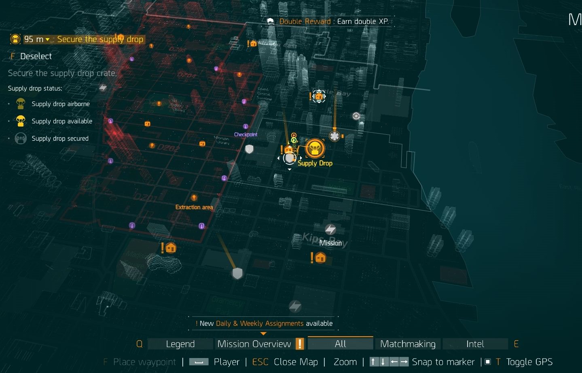Select the asterisk encounter icon near Supply Drop
This screenshot has height=373, width=582.
pyautogui.click(x=334, y=136)
